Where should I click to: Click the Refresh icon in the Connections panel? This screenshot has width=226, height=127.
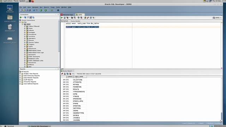[25, 17]
